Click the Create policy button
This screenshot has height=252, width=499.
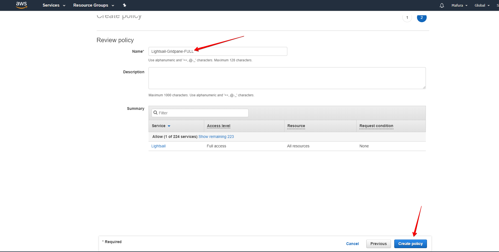pyautogui.click(x=411, y=244)
